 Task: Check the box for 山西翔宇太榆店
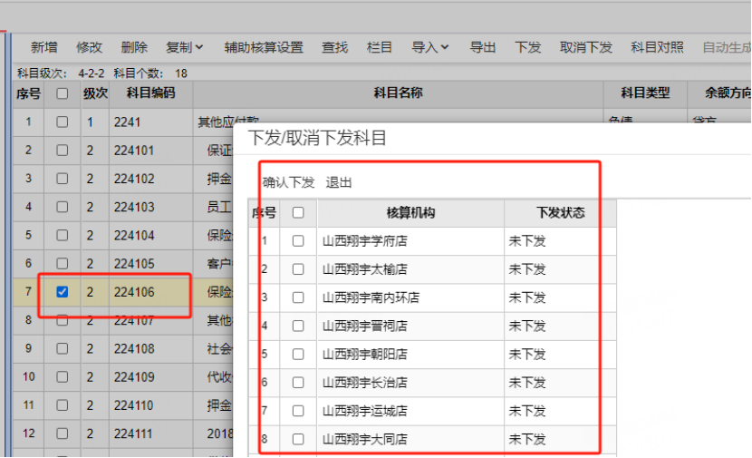298,268
